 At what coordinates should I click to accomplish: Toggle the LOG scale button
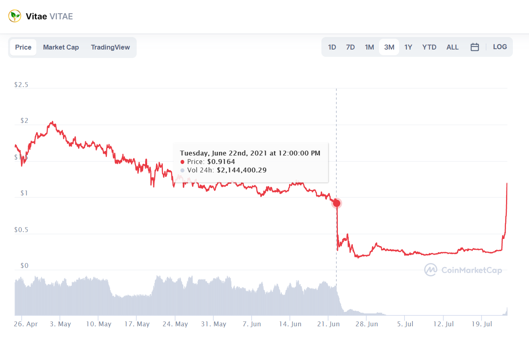500,47
